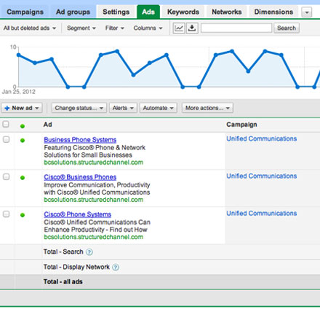Click display URL under Business Phone Systems
The height and width of the screenshot is (312, 320).
(94, 163)
